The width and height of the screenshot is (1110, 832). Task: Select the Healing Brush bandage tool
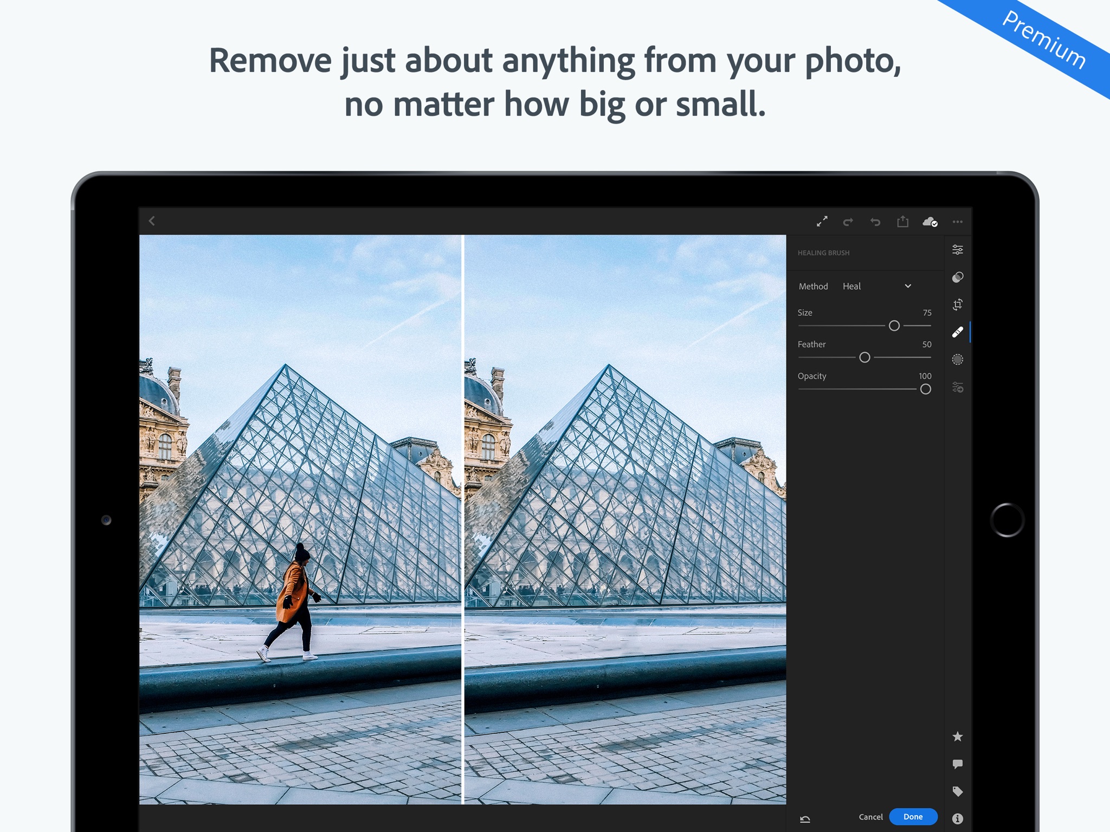(x=958, y=332)
